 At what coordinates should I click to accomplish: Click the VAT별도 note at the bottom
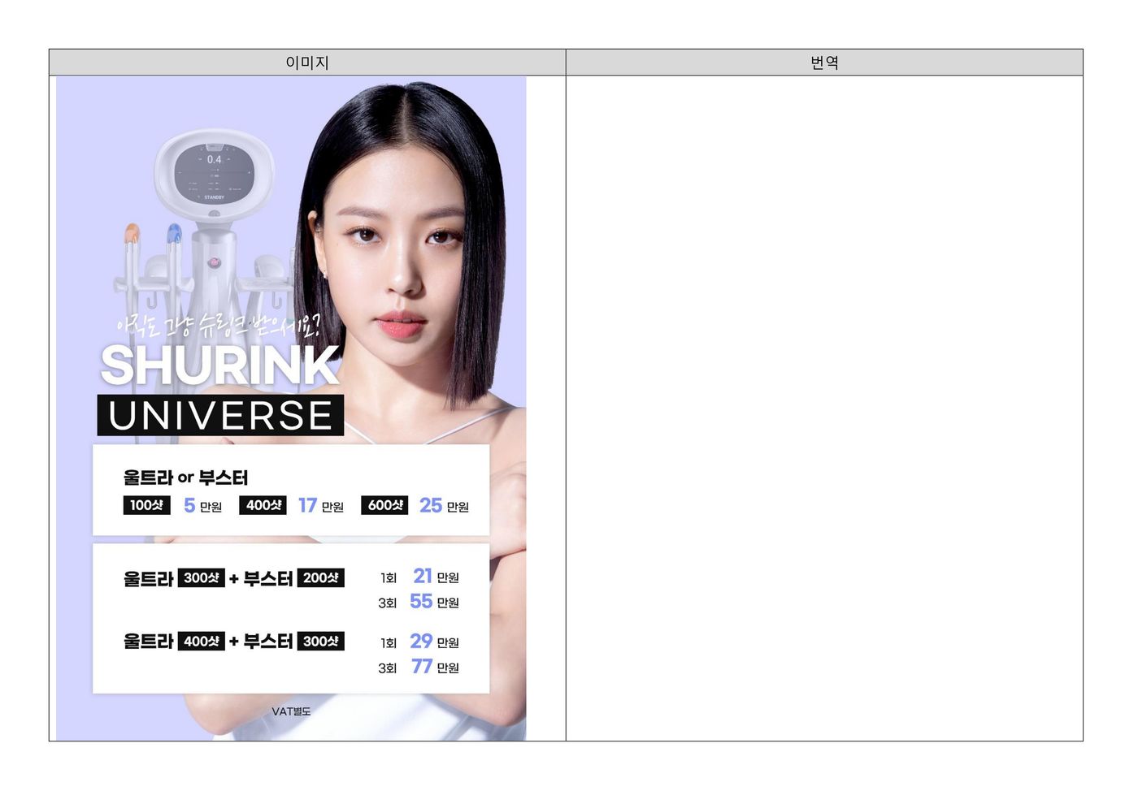click(291, 711)
